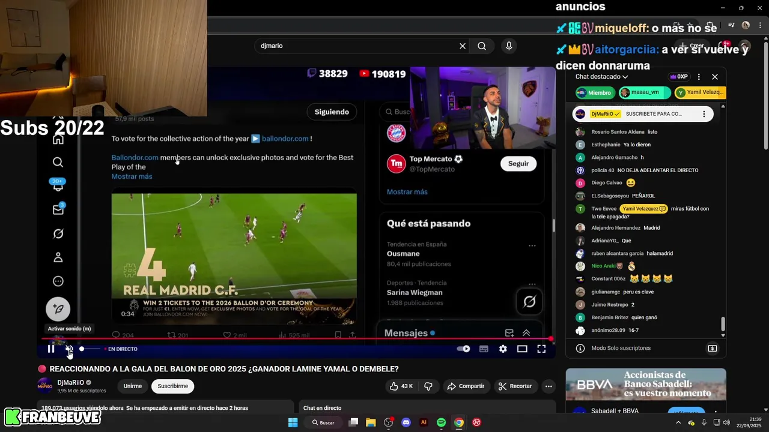This screenshot has height=432, width=769.
Task: Click the chat scrollbar
Action: click(x=723, y=324)
